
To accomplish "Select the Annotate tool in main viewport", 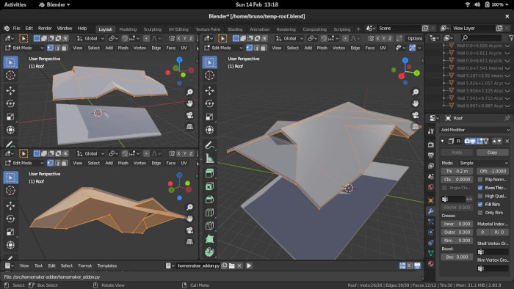I will click(x=209, y=145).
